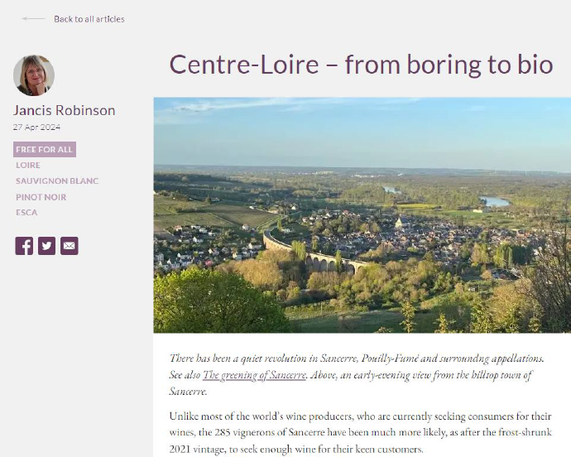Click the Sancerre hilltop view photo
This screenshot has width=571, height=457.
click(x=362, y=215)
